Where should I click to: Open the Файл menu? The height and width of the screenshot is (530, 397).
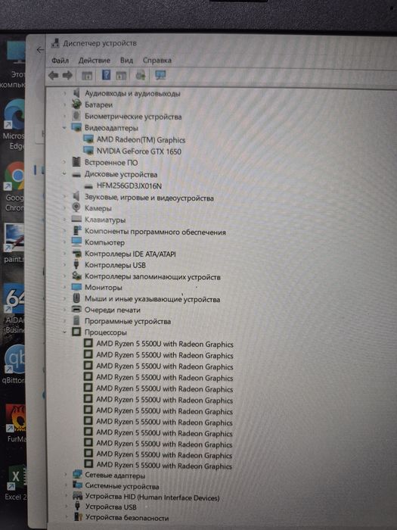click(x=60, y=61)
